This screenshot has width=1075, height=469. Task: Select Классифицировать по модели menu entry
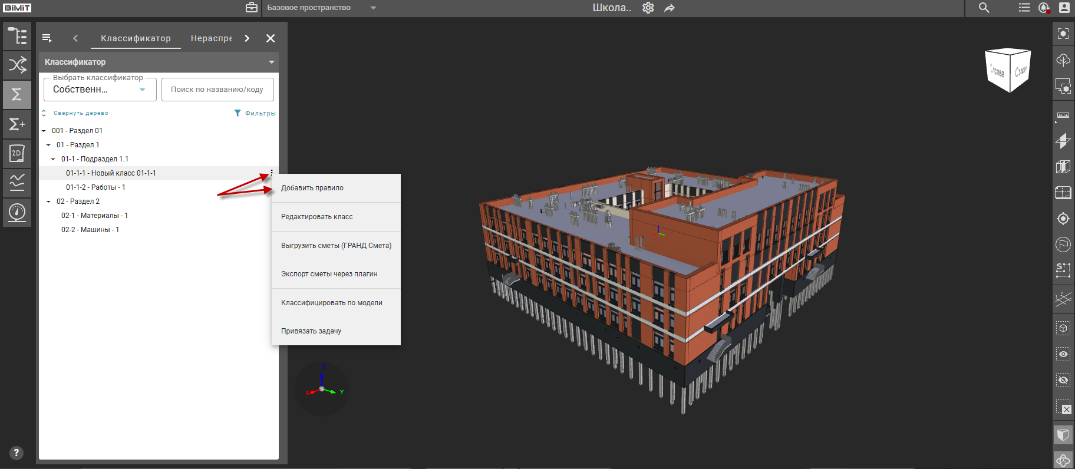click(332, 303)
